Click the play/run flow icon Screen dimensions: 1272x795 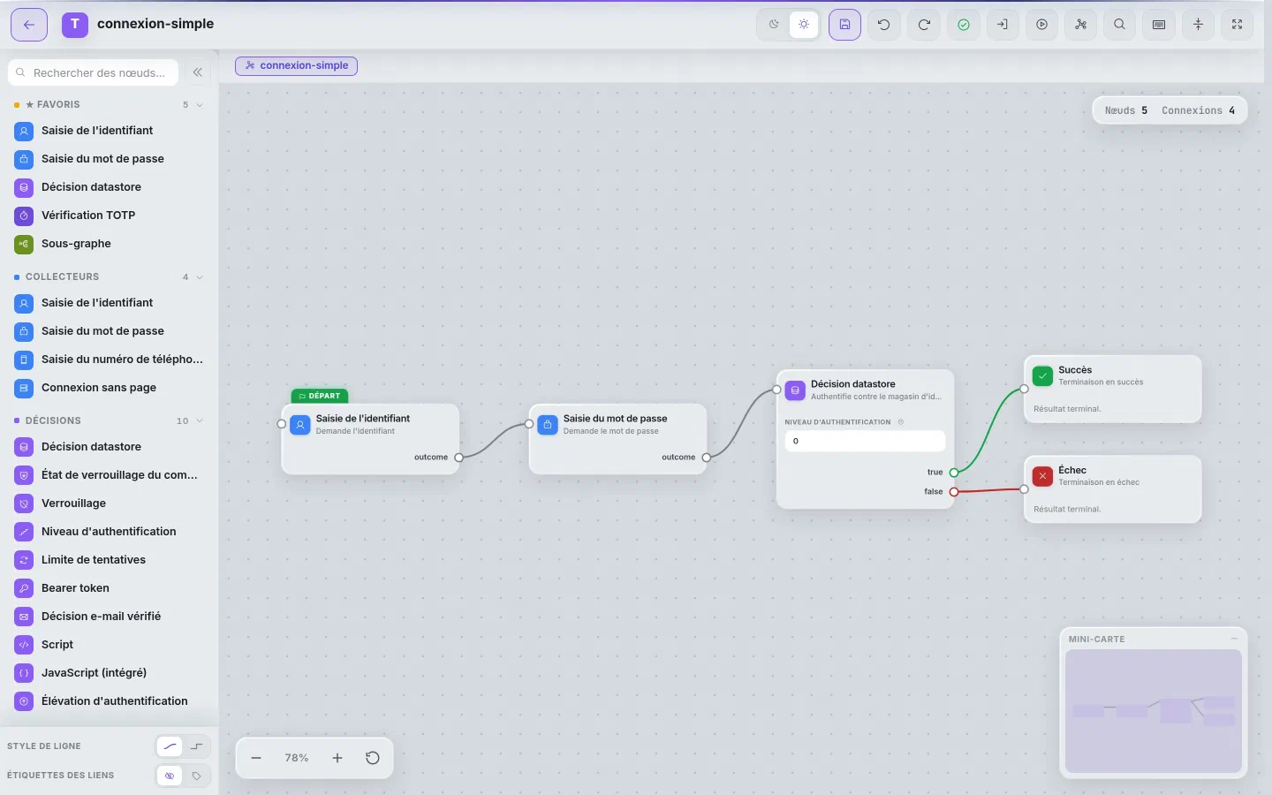pos(1042,25)
